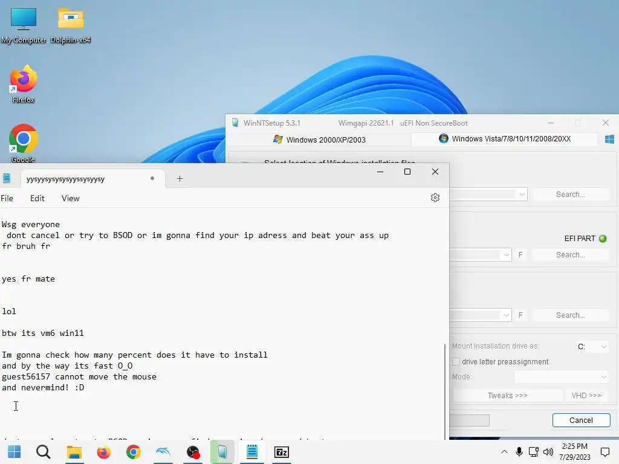Add a new Notepad tab
Viewport: 619px width, 464px height.
tap(180, 178)
